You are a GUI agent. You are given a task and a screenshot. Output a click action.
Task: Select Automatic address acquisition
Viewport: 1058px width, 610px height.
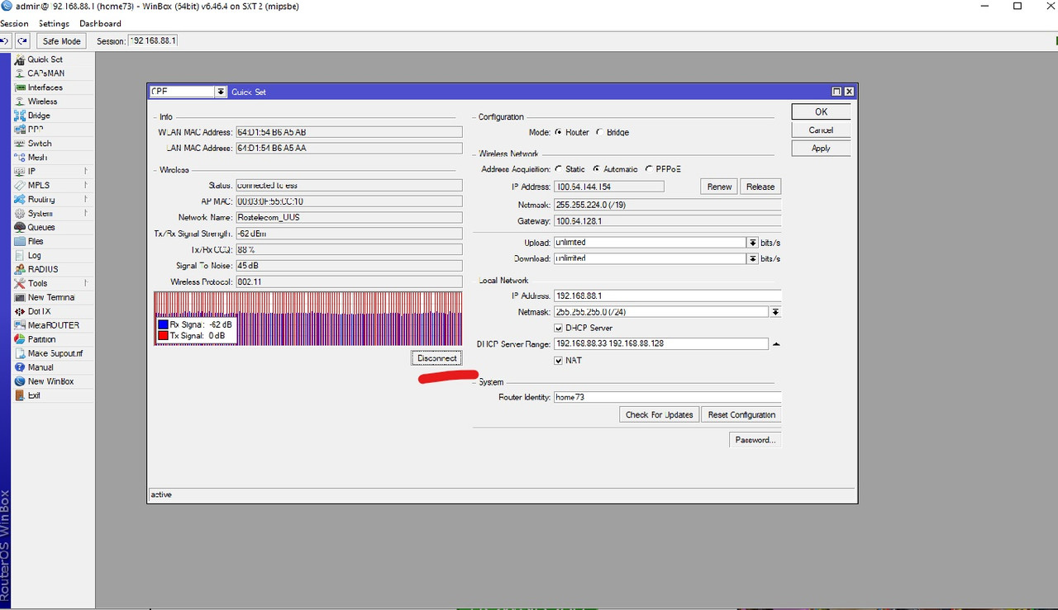(596, 169)
